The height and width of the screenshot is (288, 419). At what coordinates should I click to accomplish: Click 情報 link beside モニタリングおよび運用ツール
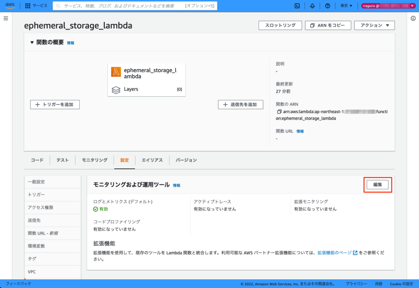177,185
